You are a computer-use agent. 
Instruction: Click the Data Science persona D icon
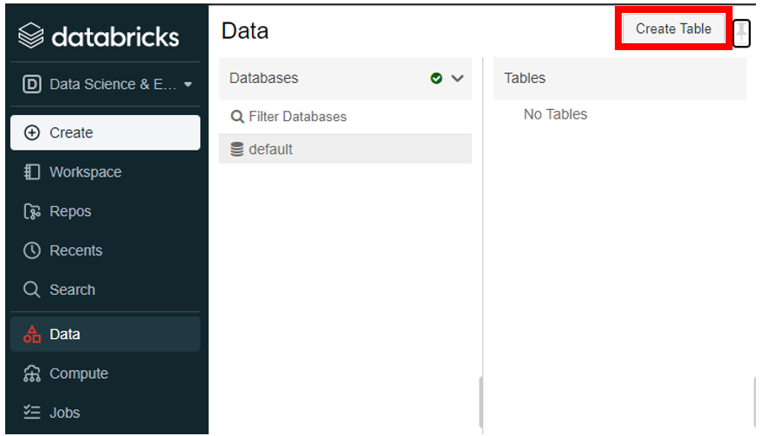(32, 85)
